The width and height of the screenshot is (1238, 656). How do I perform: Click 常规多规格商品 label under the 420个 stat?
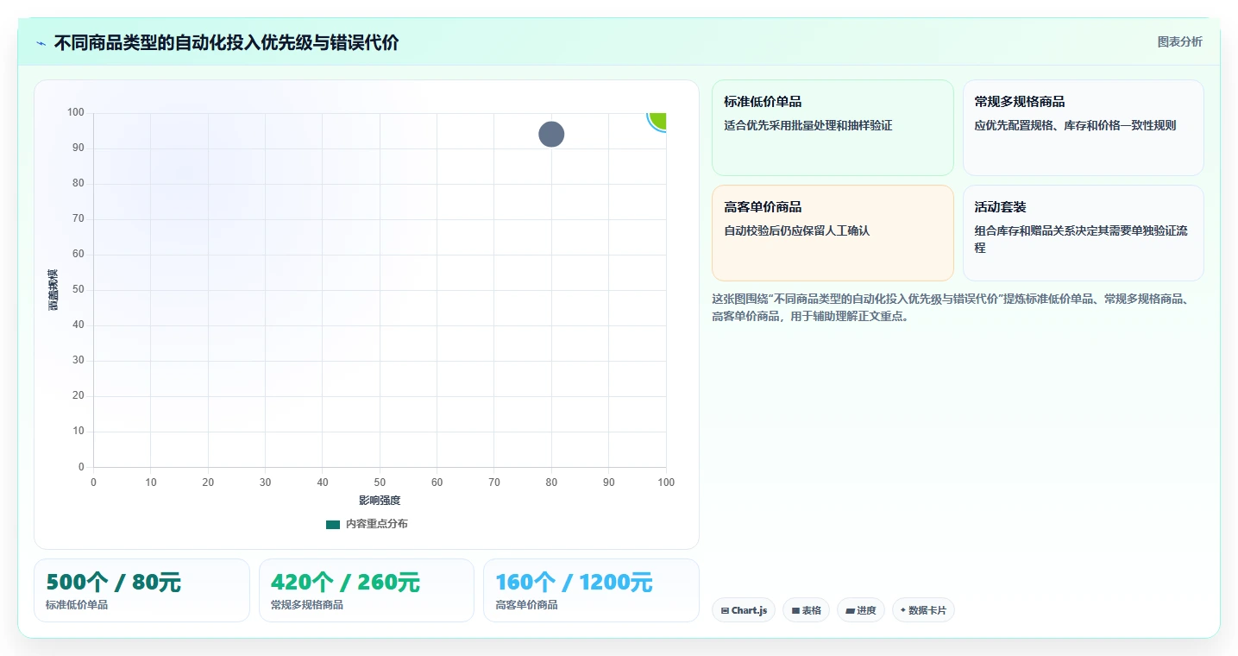307,605
